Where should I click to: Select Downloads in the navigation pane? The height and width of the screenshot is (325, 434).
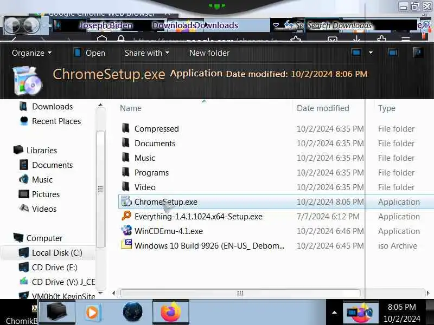pos(52,107)
